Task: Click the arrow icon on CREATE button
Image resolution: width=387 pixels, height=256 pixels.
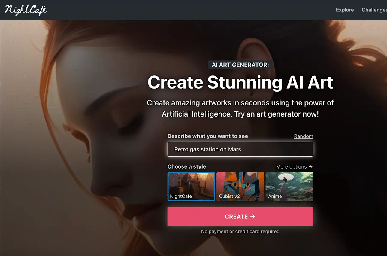Action: click(x=252, y=216)
